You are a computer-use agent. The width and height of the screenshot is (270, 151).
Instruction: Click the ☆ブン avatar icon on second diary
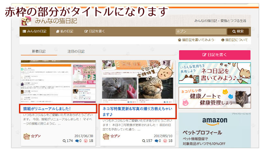tap(106, 136)
